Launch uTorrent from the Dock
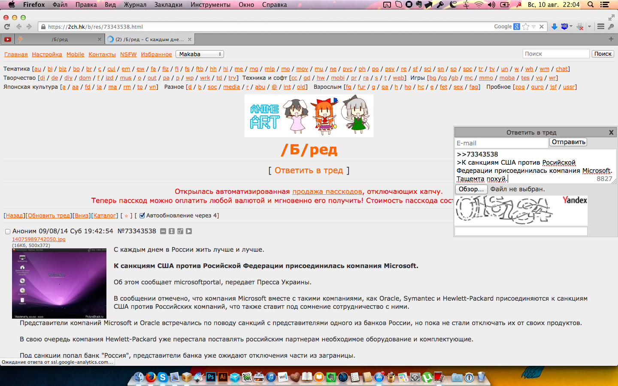Viewport: 618px width, 386px height. (x=427, y=377)
